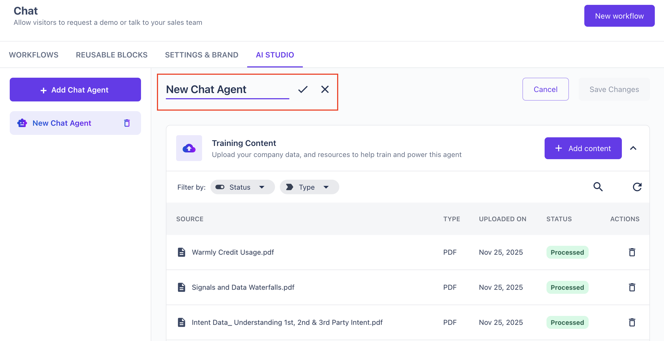Go to Settings & Brand tab
The width and height of the screenshot is (664, 341).
(202, 55)
